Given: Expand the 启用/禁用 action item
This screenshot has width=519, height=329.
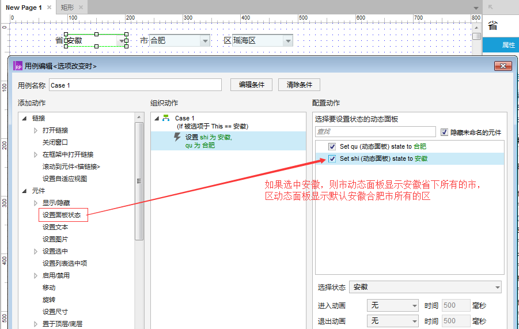Looking at the screenshot, I should 36,276.
